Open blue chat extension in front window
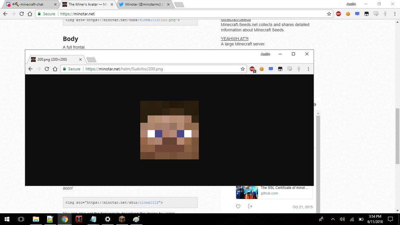 point(271,69)
